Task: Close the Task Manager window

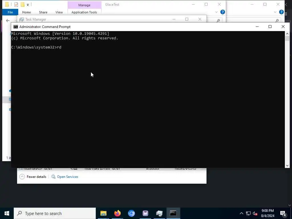Action: pyautogui.click(x=200, y=19)
